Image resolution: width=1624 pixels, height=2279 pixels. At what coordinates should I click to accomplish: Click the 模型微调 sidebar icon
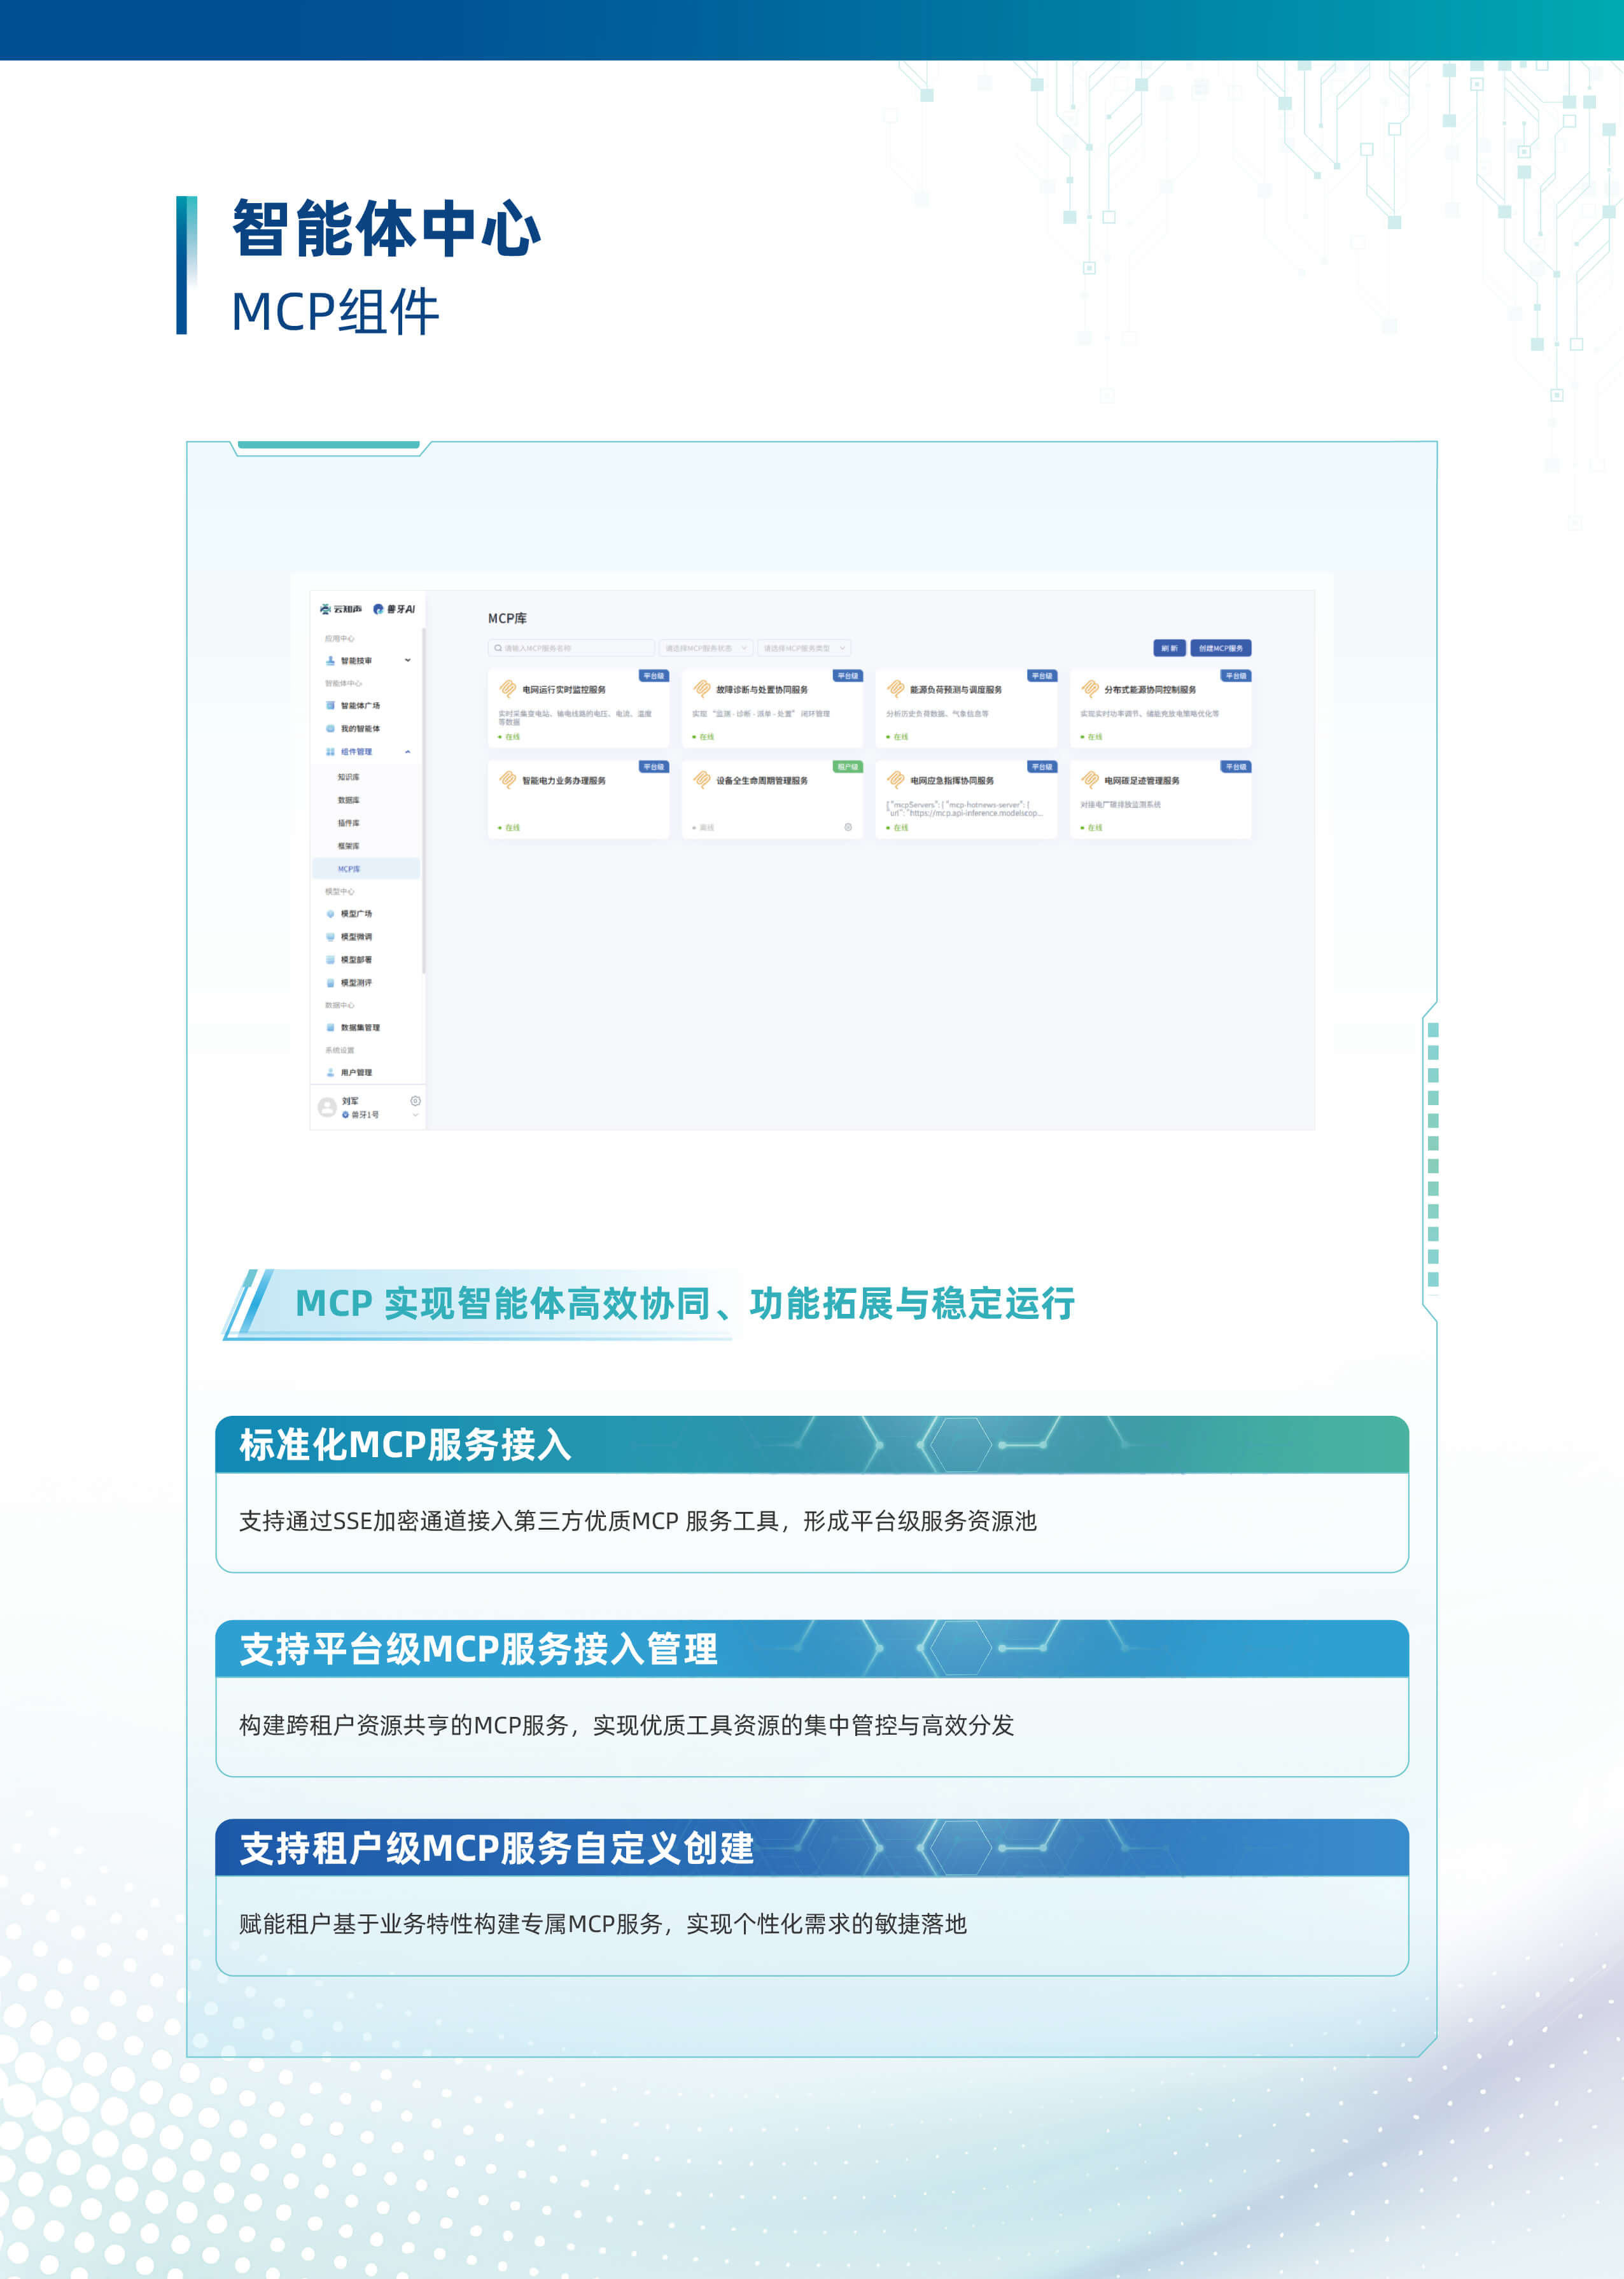point(330,936)
